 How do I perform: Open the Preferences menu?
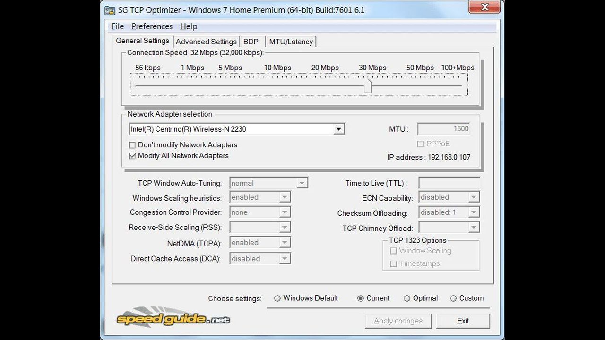152,26
